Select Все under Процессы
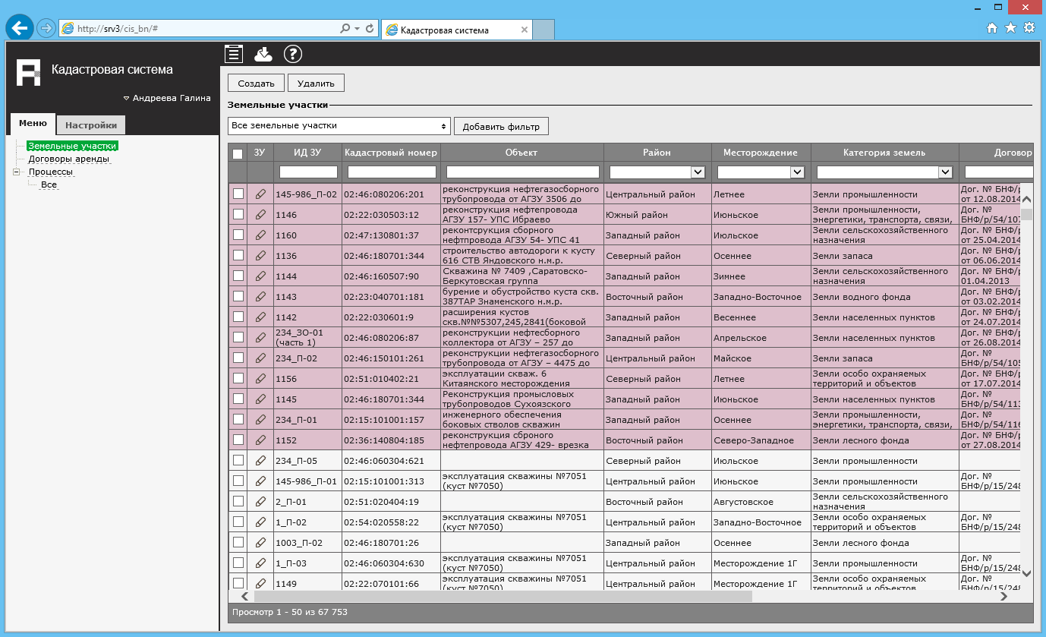Viewport: 1046px width, 637px height. click(49, 184)
